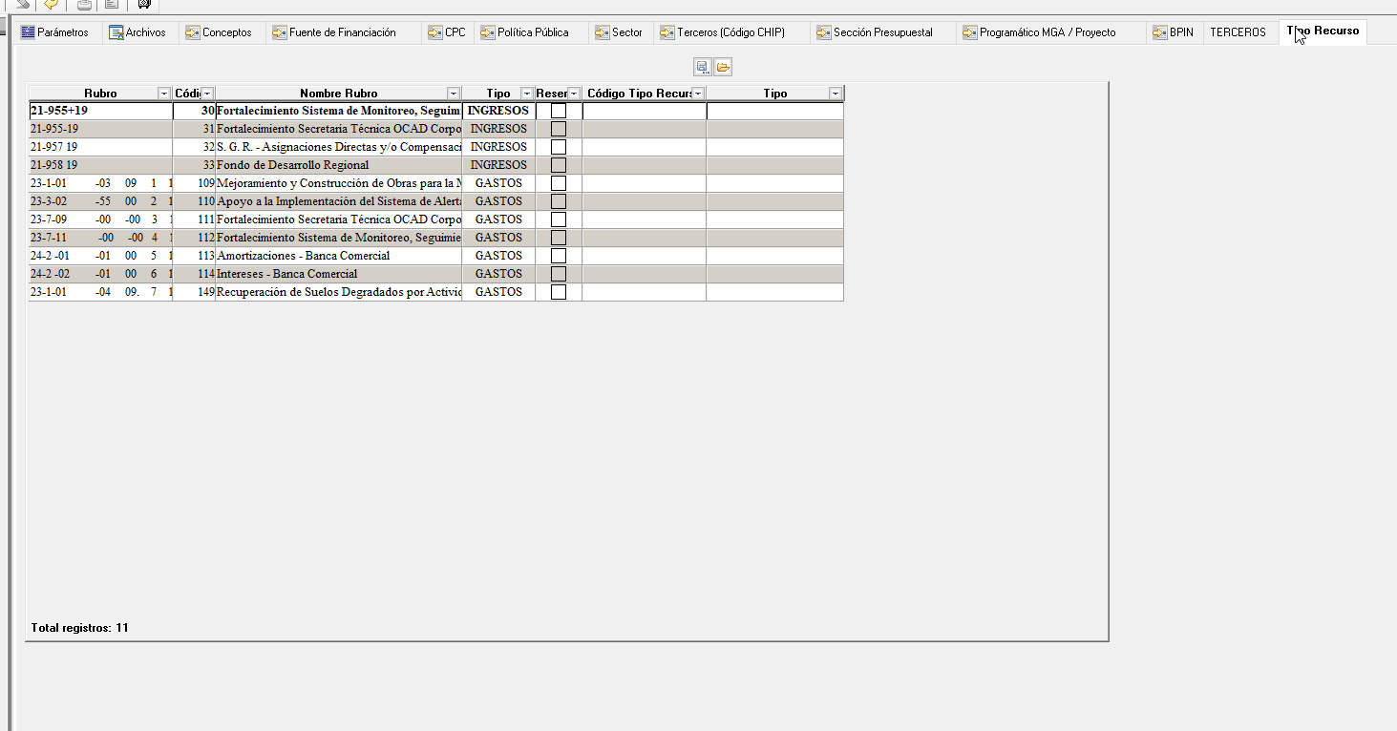Check the Reserva box for row code 30
The height and width of the screenshot is (731, 1397).
click(x=559, y=111)
